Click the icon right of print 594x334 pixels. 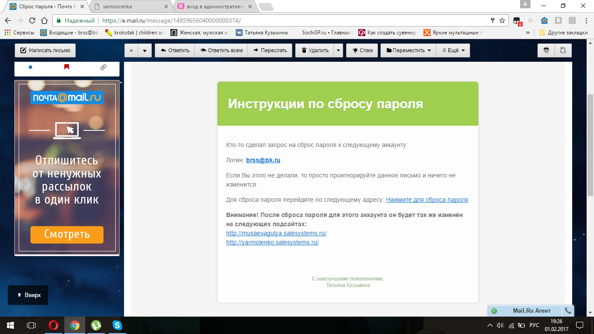coord(563,50)
